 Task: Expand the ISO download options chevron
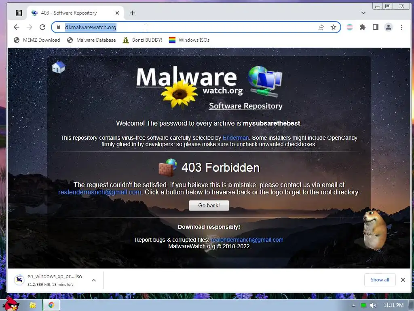tap(94, 280)
